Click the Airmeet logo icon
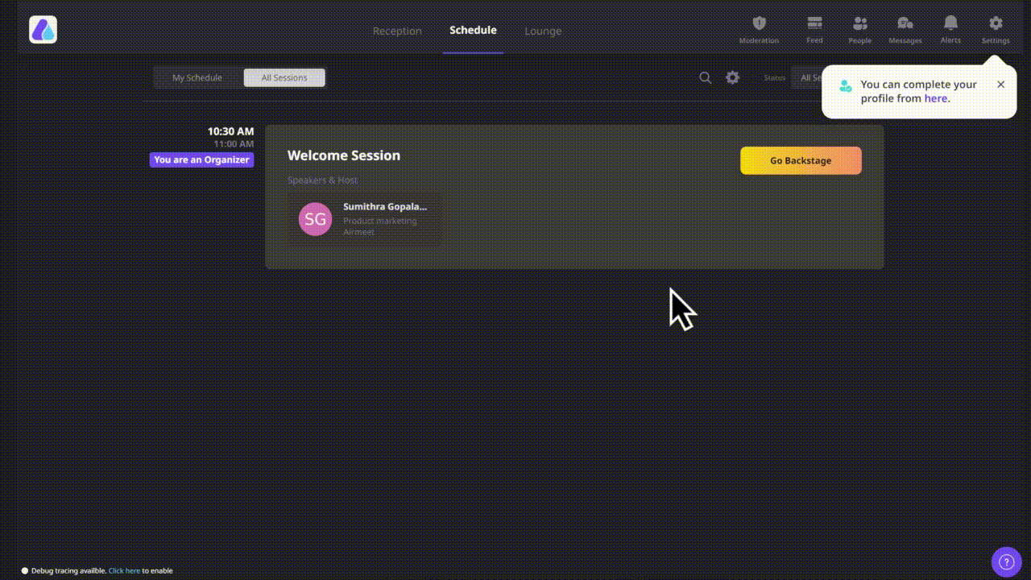Image resolution: width=1031 pixels, height=580 pixels. (43, 30)
